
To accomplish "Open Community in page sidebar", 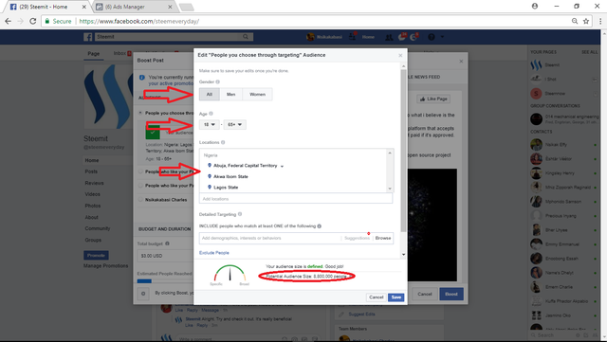I will 98,228.
